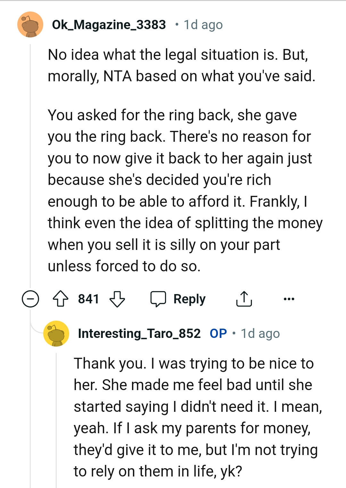346x488 pixels.
Task: Click the 1d ago timestamp on the top comment
Action: 202,24
